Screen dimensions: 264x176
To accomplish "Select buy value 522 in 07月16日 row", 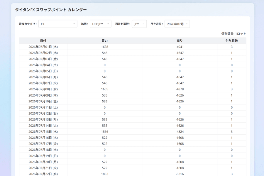I will 104,138.
